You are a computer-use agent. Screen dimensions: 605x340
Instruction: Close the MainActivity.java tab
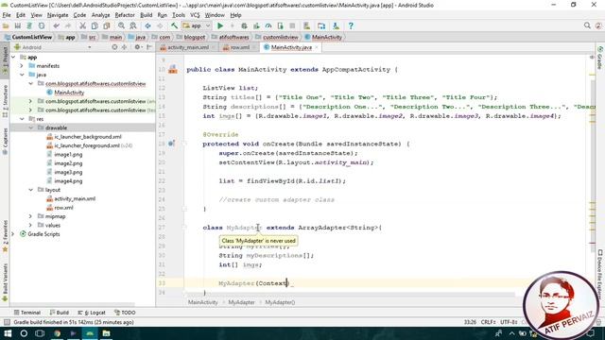pos(317,47)
